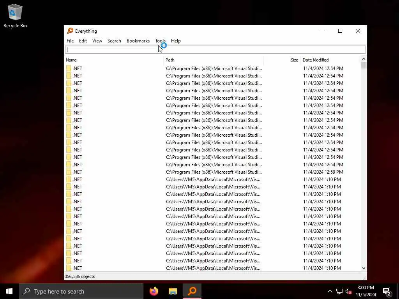Focus the Everything search box
The height and width of the screenshot is (299, 399).
pos(215,49)
